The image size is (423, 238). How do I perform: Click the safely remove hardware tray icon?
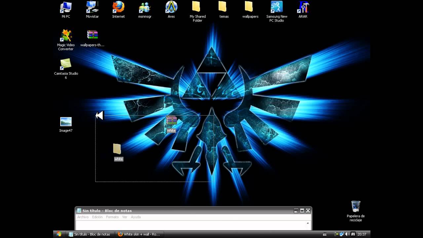coord(336,234)
